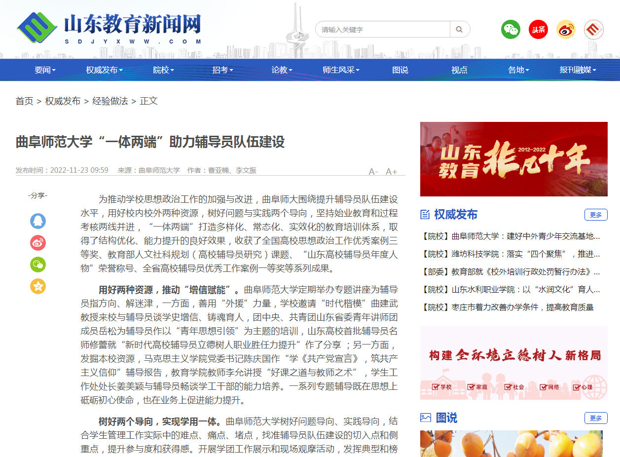
Task: Click the keyword search input field
Action: (x=383, y=30)
